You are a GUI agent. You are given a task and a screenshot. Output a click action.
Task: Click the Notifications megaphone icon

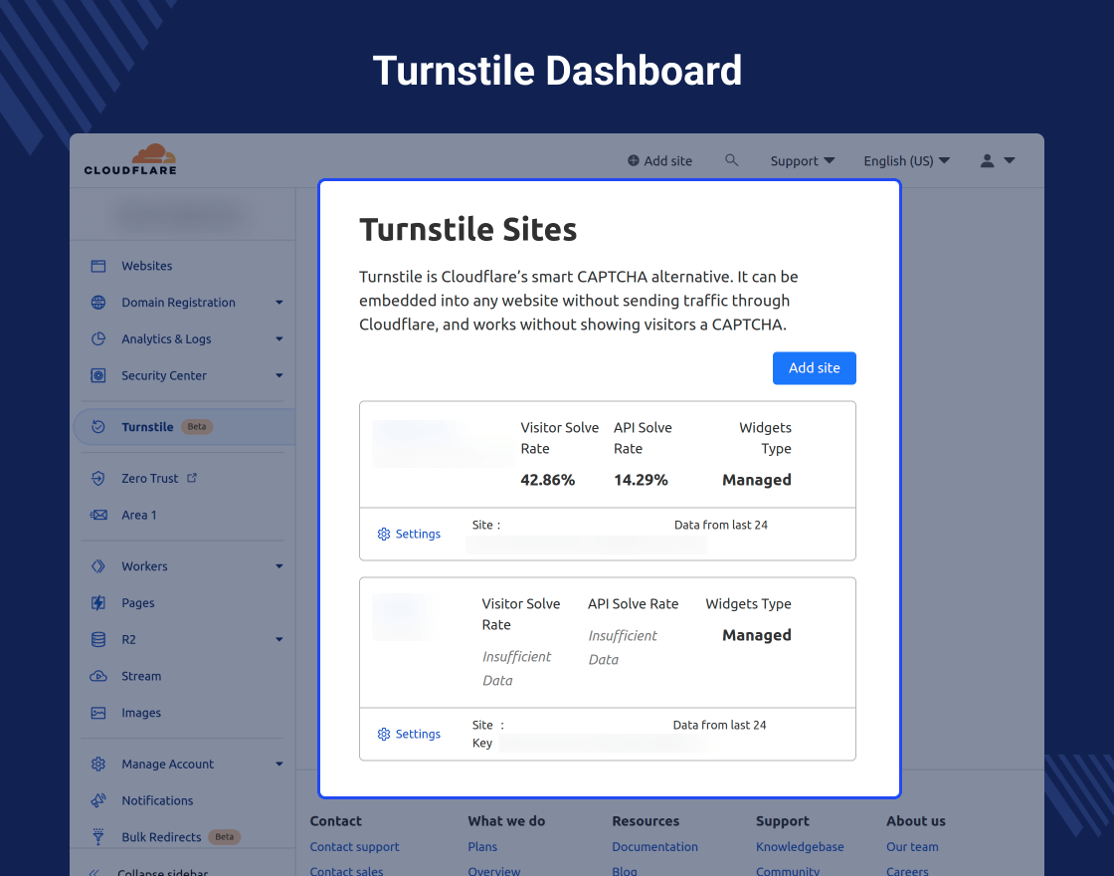coord(98,800)
